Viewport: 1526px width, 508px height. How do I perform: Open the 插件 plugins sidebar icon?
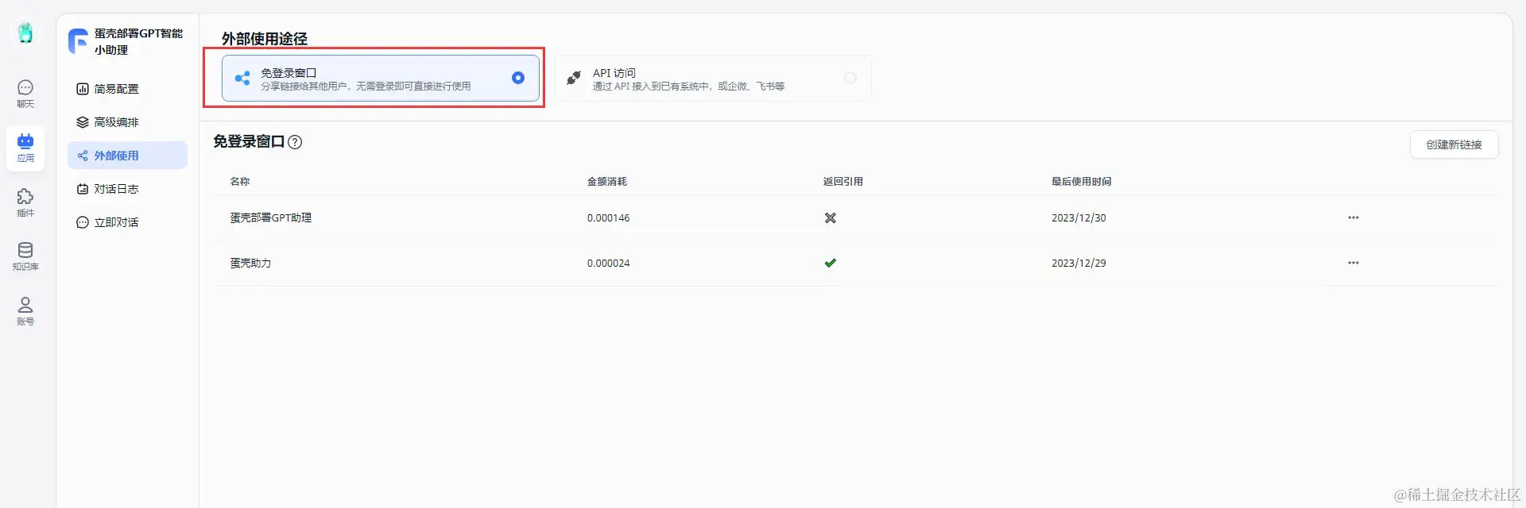coord(25,202)
